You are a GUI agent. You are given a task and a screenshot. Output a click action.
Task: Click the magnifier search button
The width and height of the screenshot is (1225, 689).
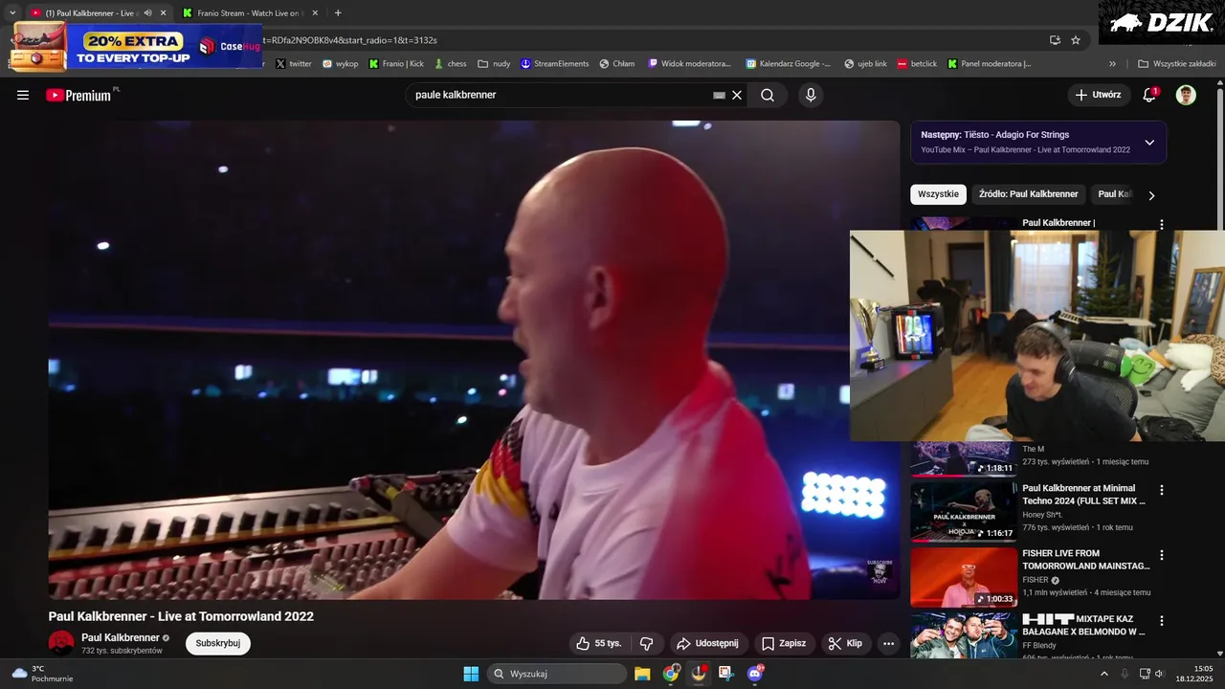point(768,95)
